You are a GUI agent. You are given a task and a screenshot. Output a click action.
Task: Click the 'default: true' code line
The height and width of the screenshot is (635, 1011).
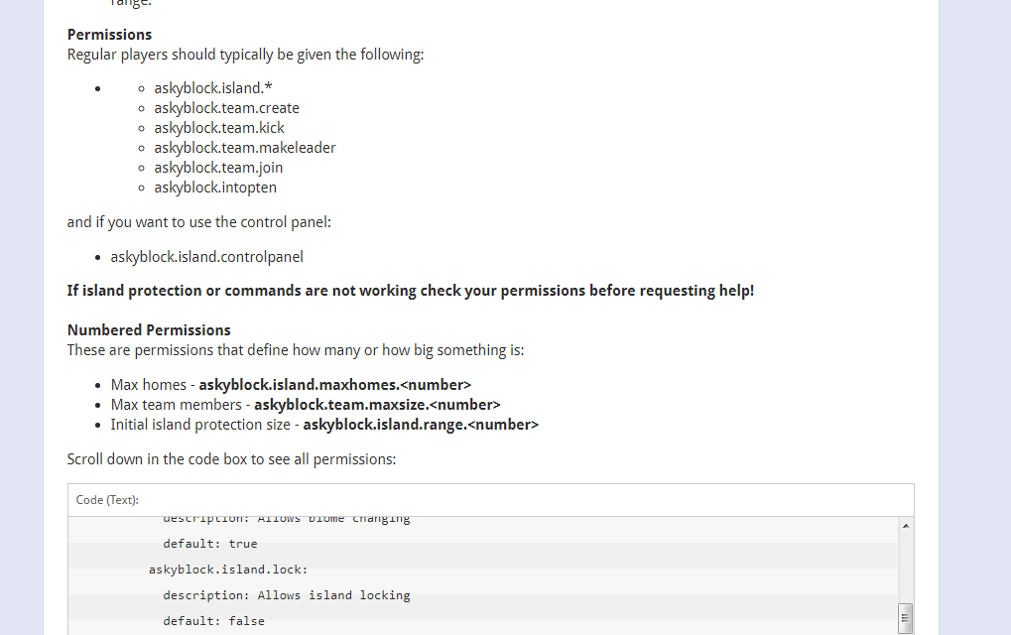pyautogui.click(x=209, y=544)
